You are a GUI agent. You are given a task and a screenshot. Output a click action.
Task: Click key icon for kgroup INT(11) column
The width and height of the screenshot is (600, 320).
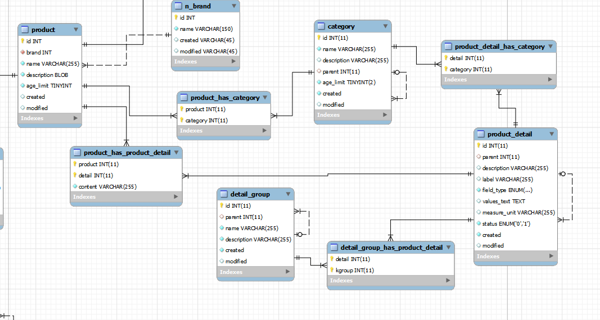pos(332,270)
